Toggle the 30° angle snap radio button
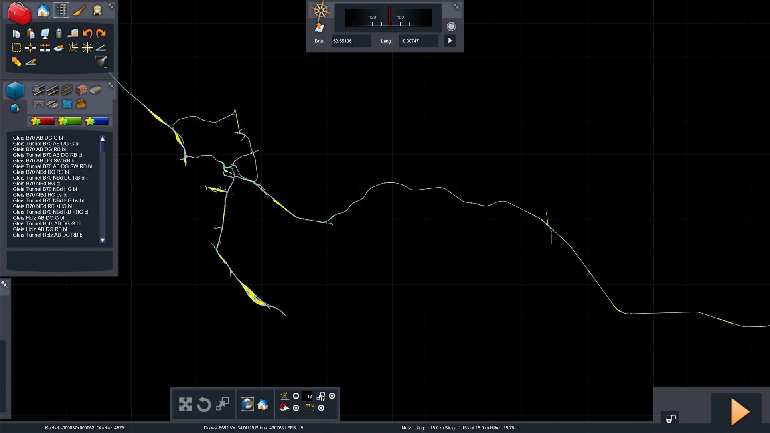The height and width of the screenshot is (433, 770). point(296,396)
